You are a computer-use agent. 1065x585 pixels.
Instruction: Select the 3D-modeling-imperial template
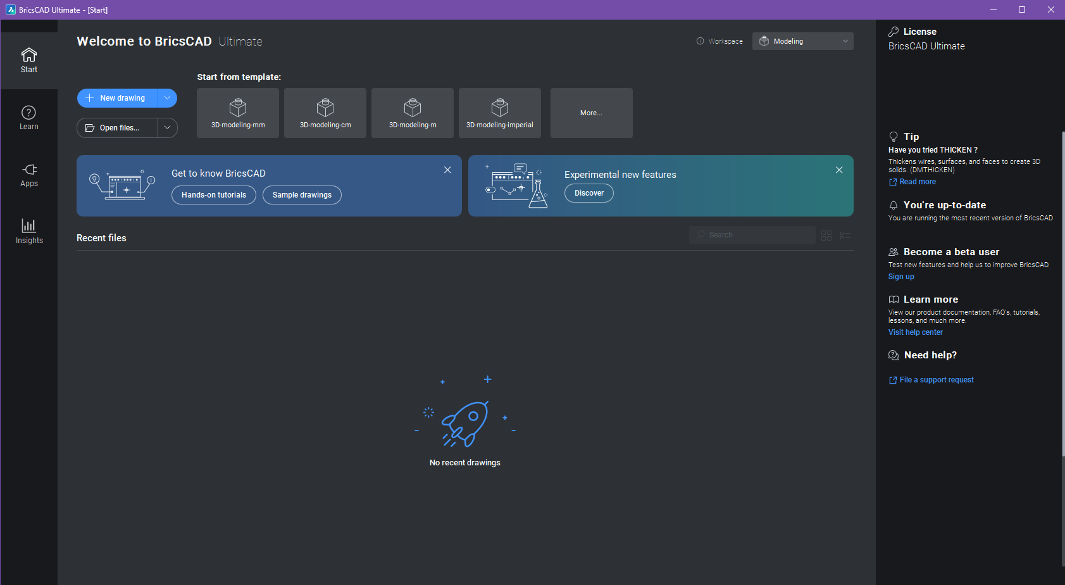[x=500, y=113]
